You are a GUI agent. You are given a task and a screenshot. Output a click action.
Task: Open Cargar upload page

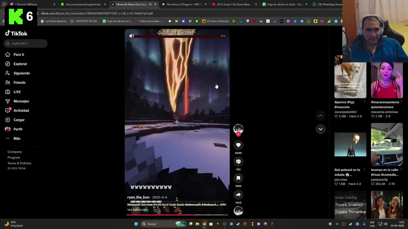pos(19,120)
